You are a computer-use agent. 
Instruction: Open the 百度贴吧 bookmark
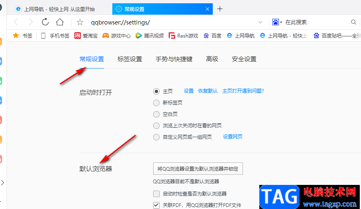tap(336, 36)
